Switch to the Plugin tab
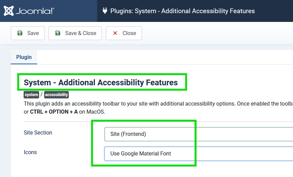The height and width of the screenshot is (177, 293). pyautogui.click(x=24, y=57)
